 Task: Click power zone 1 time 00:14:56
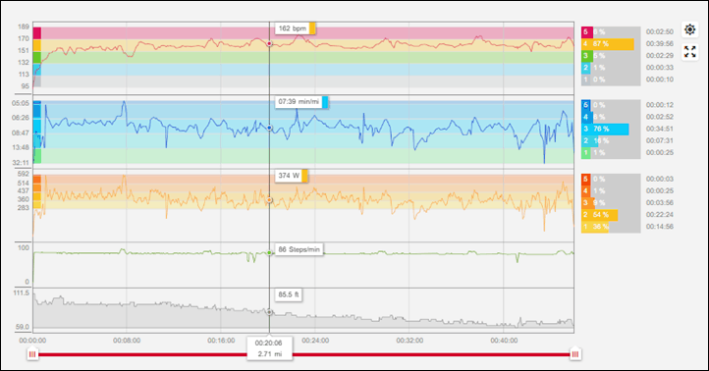(x=659, y=227)
